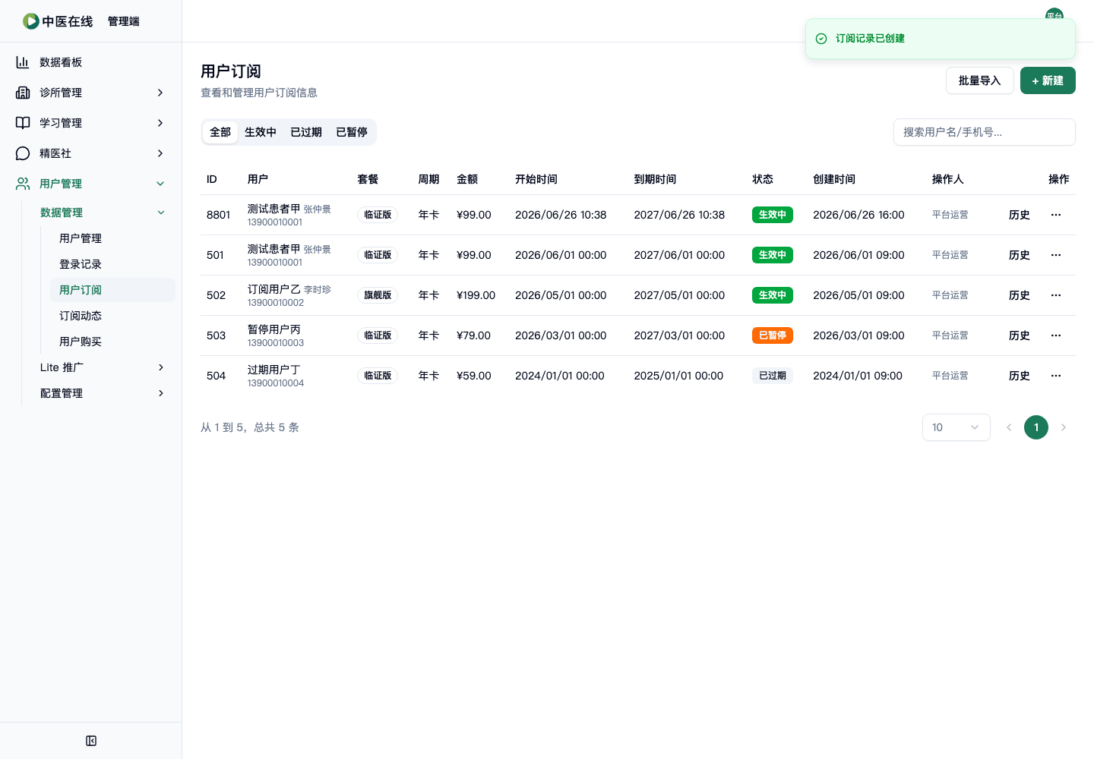Screen dimensions: 1094x759
Task: Open the page size dropdown showing 10
Action: pos(956,427)
